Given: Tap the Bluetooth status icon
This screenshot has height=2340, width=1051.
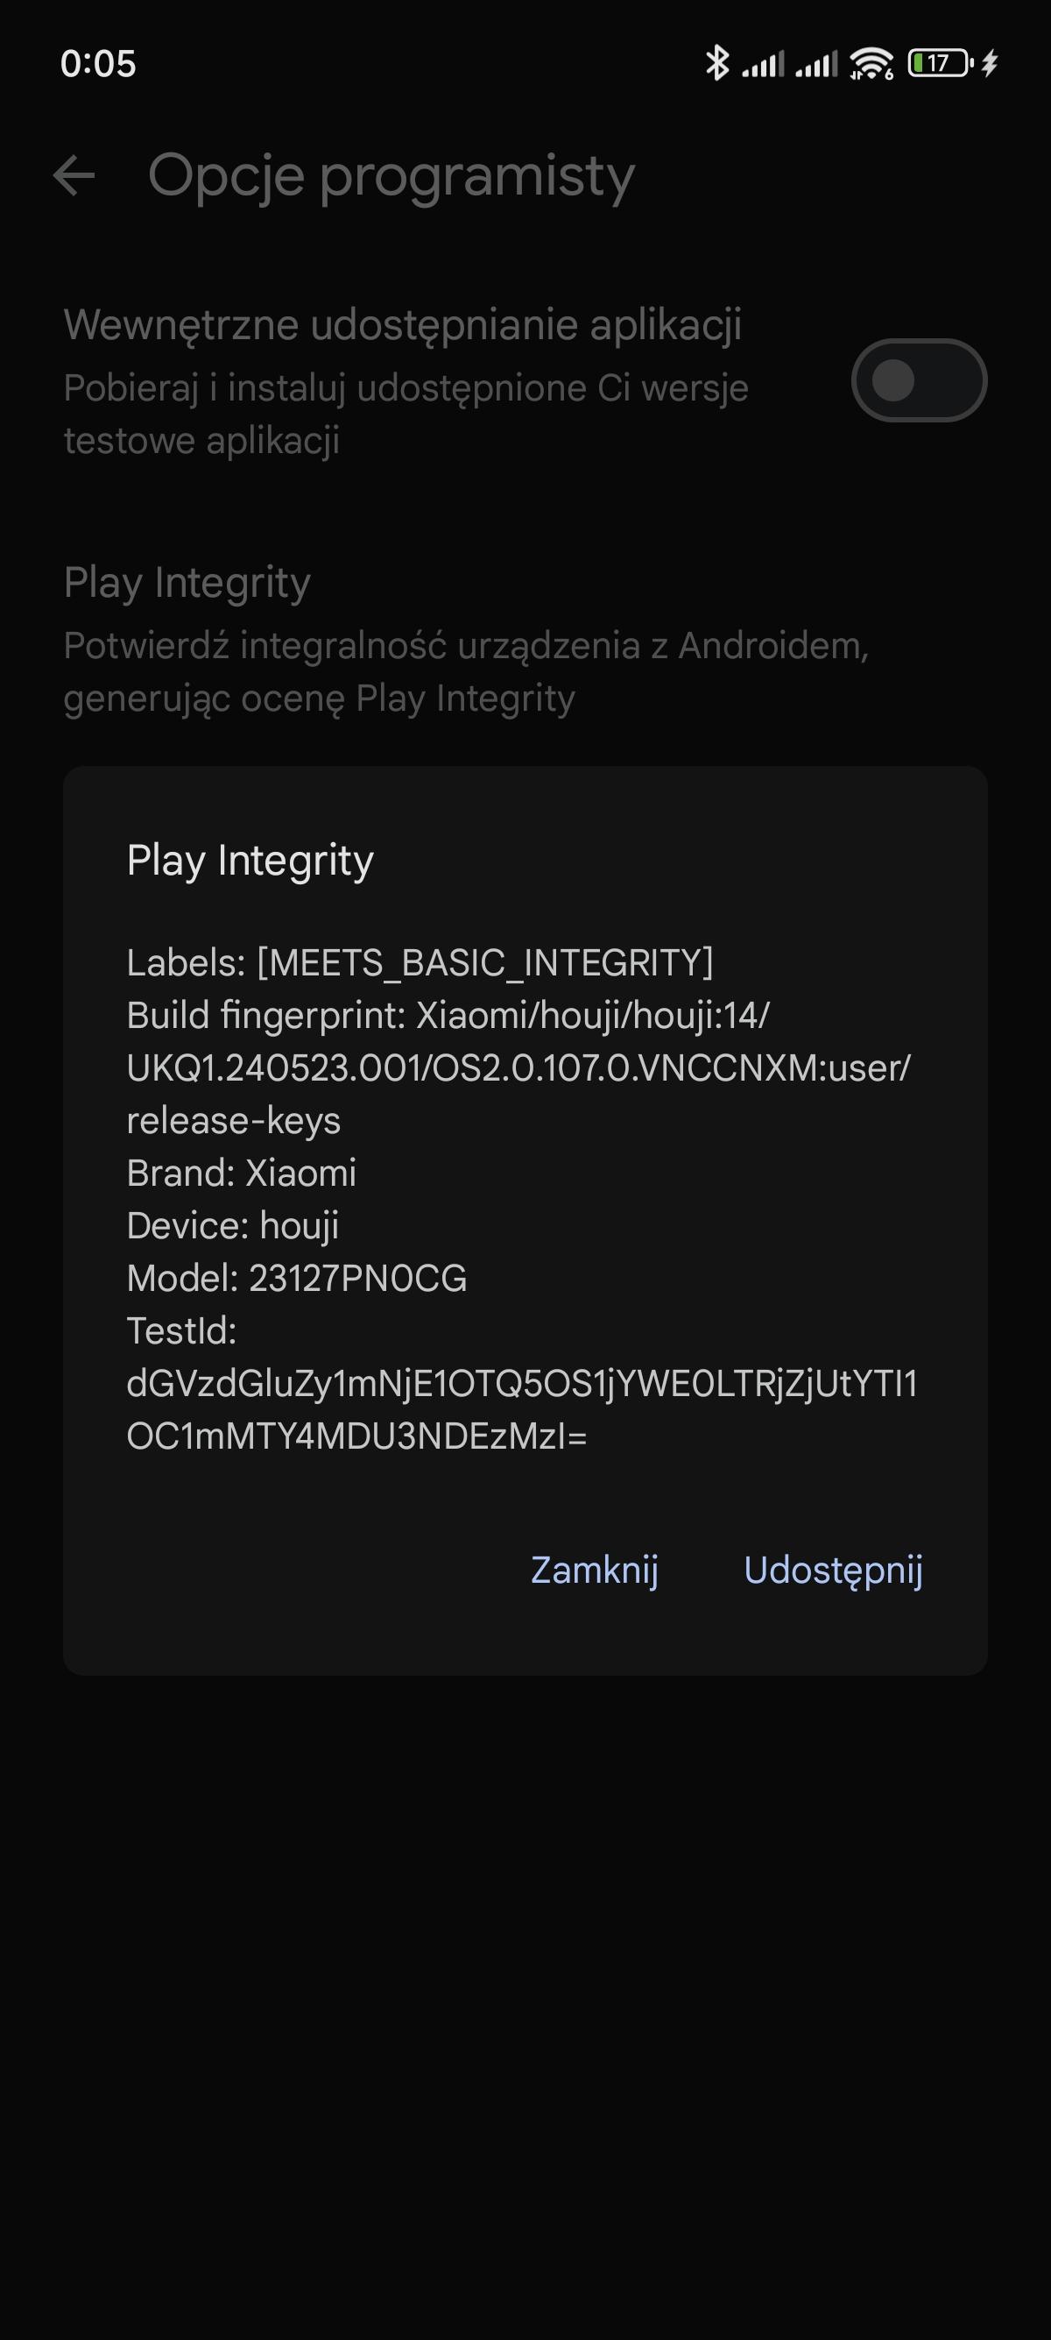Looking at the screenshot, I should click(x=717, y=63).
